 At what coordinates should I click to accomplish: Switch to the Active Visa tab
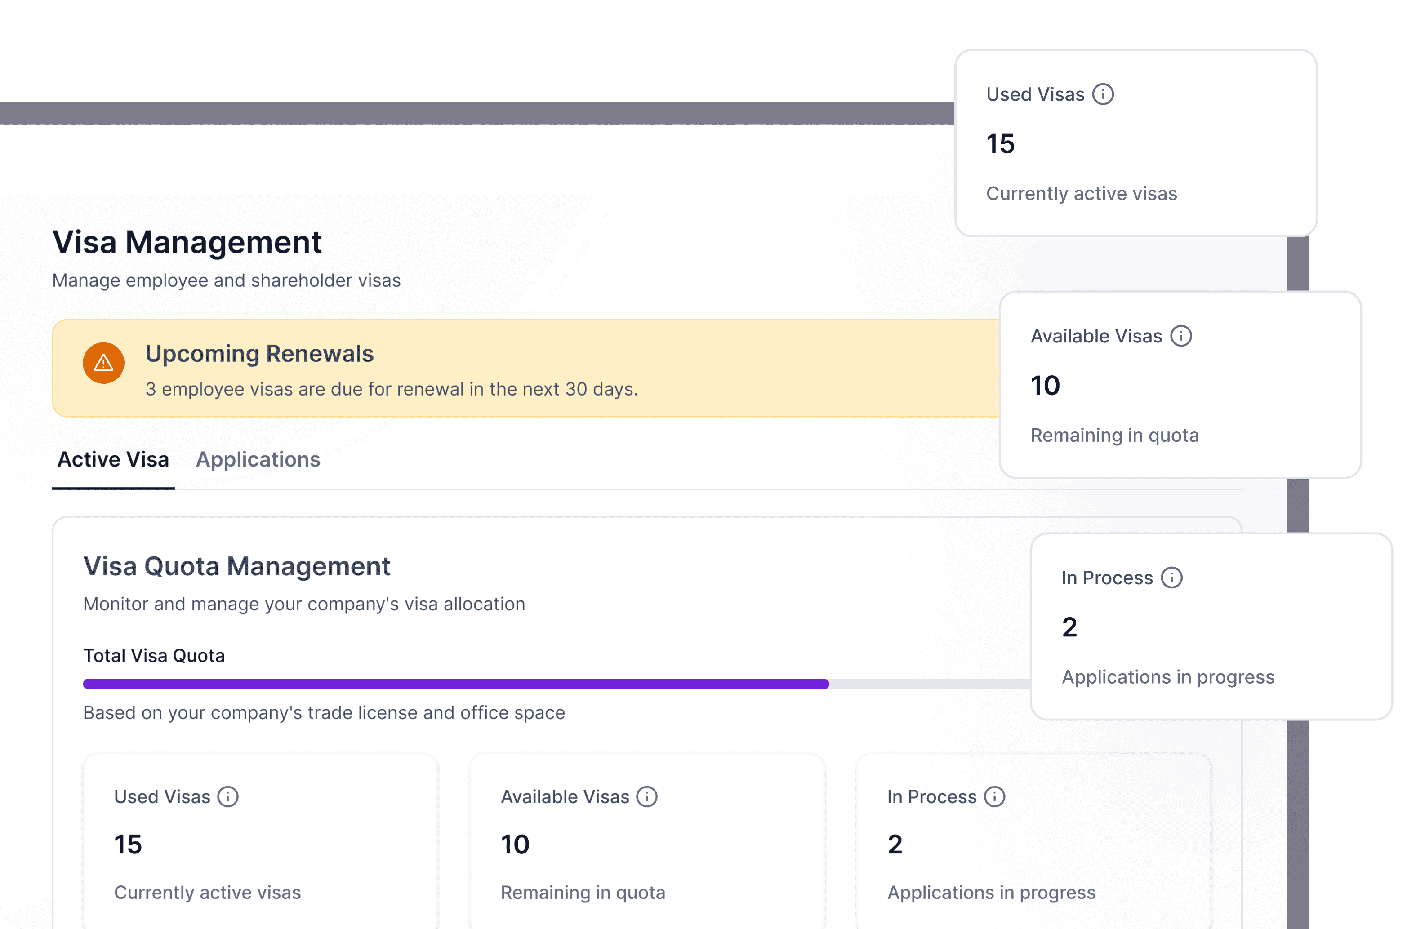pos(113,460)
